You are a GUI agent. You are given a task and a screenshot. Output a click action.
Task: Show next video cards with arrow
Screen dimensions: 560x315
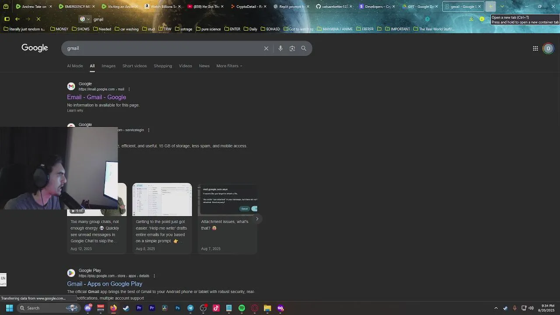257,219
